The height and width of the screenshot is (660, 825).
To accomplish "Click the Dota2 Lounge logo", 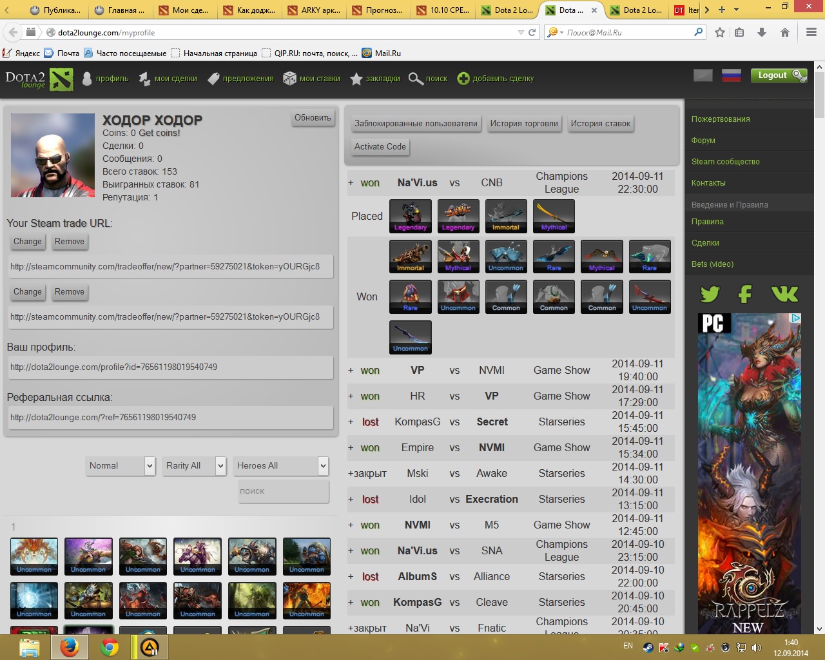I will (x=39, y=79).
